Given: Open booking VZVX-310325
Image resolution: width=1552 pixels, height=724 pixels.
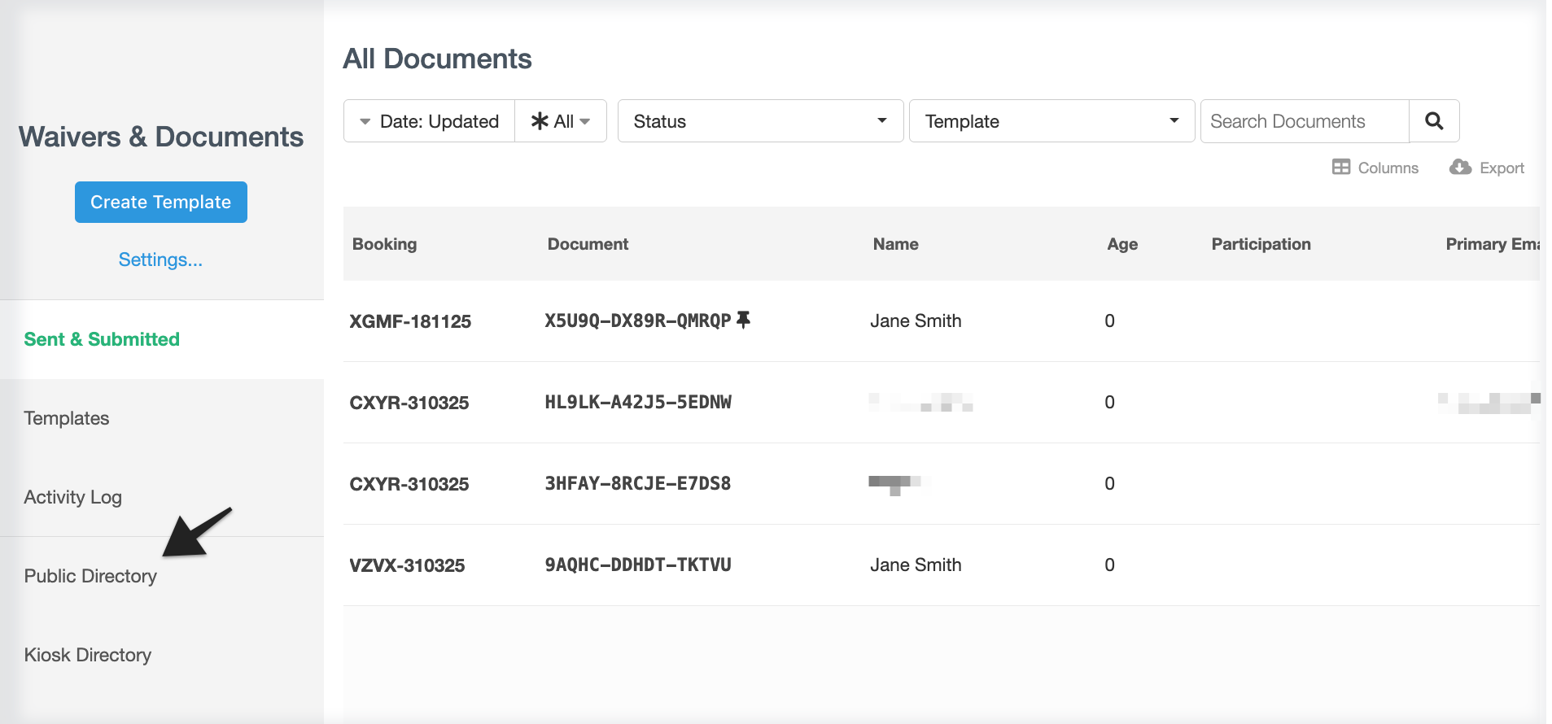Looking at the screenshot, I should point(407,565).
